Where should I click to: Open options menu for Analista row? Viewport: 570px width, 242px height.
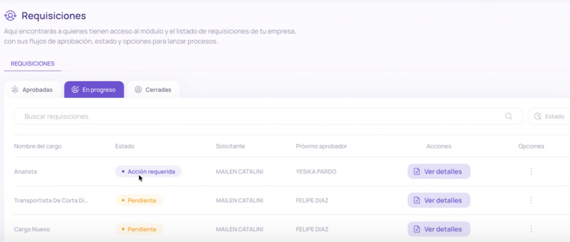tap(531, 171)
